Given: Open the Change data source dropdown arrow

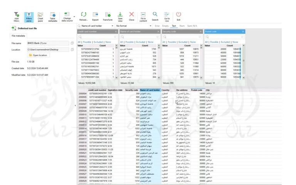Looking at the screenshot, I should (x=73, y=15).
